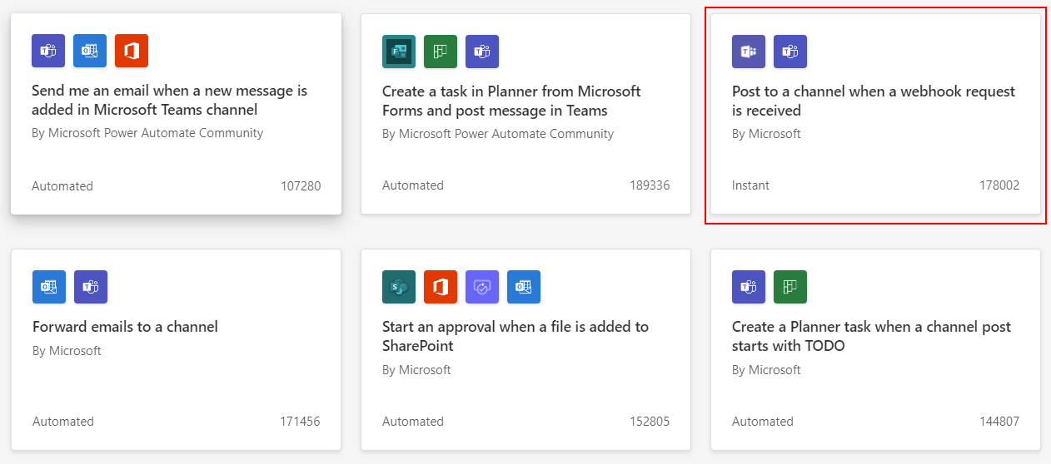Viewport: 1051px width, 464px height.
Task: Click the Outlook icon on the 'Start an approval' card
Action: (x=524, y=287)
